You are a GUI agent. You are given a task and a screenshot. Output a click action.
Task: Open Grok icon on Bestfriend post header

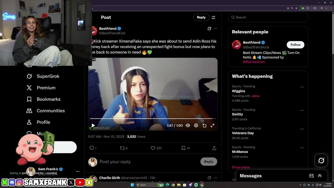coord(209,28)
